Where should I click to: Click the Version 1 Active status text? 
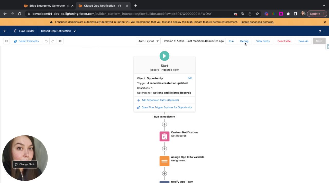pos(194,41)
